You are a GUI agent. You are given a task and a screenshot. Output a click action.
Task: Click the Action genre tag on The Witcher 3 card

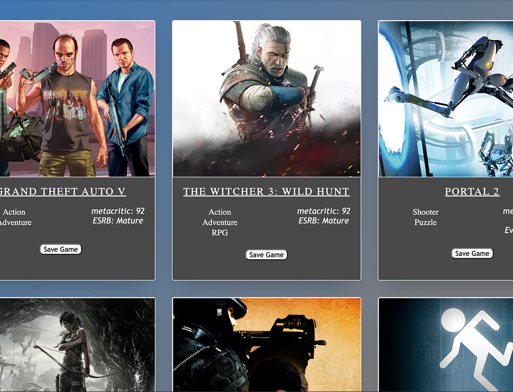tap(220, 212)
